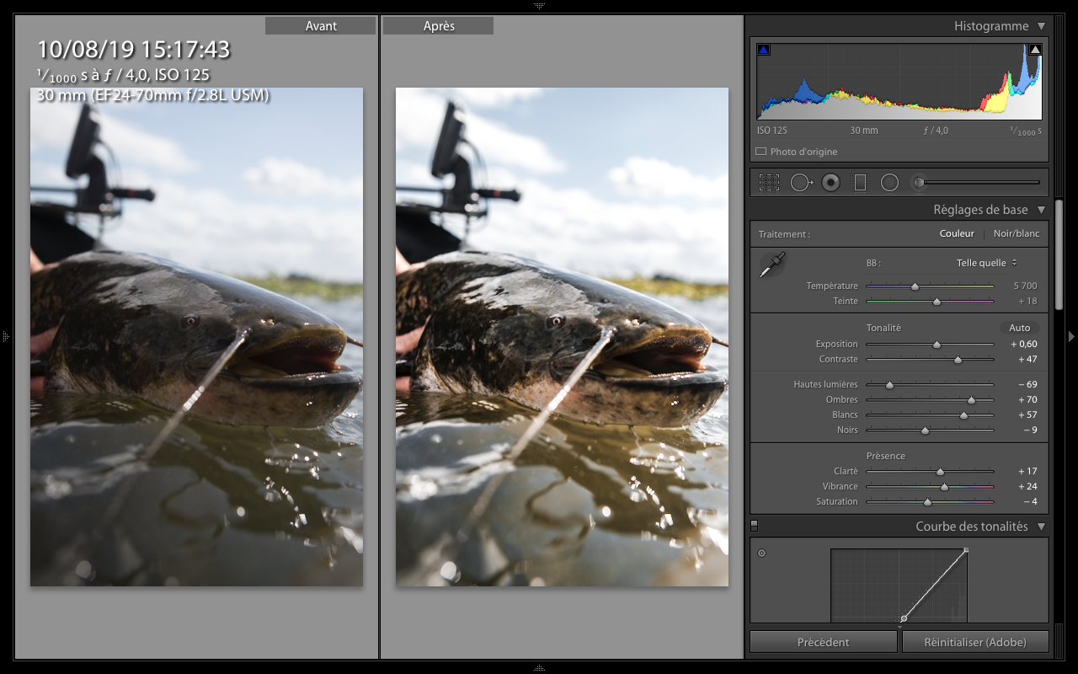Viewport: 1078px width, 674px height.
Task: Toggle the Courbe des tonalités panel switch
Action: click(x=755, y=526)
